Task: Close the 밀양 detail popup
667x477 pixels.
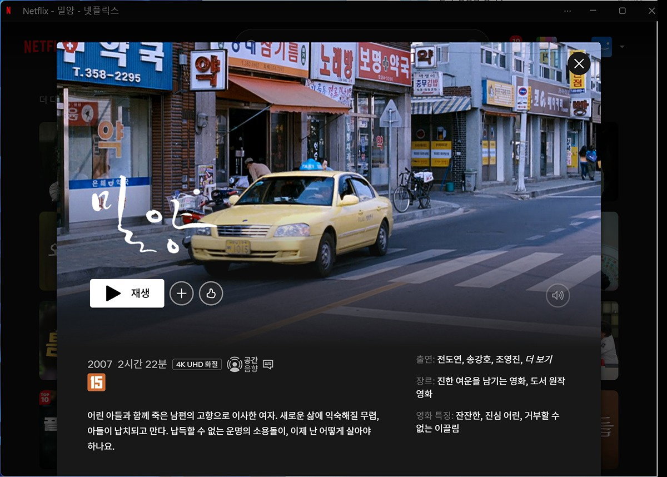Action: pyautogui.click(x=579, y=63)
